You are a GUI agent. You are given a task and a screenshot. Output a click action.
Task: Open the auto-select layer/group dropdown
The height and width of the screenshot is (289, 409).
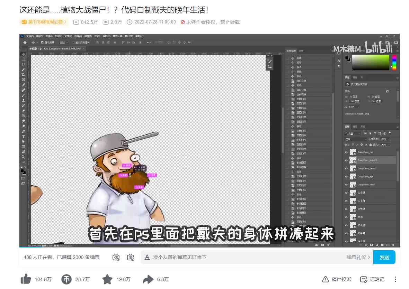(x=64, y=43)
